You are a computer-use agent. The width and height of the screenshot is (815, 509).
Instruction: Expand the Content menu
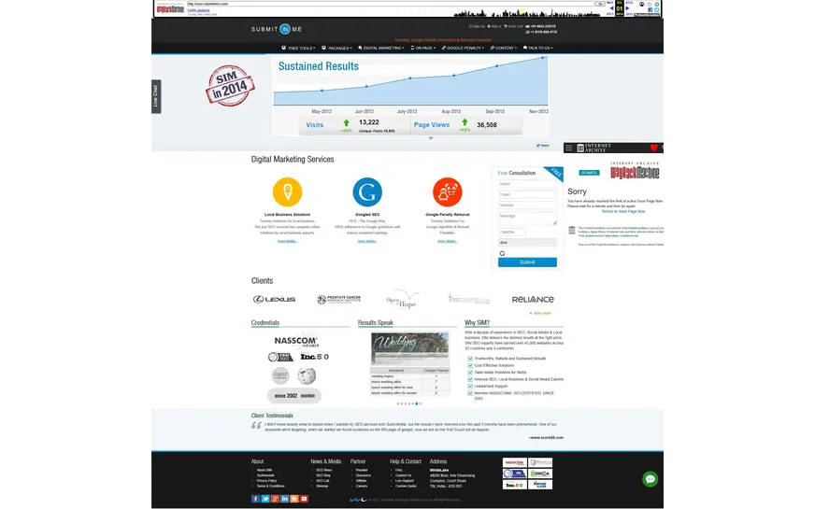pos(504,48)
